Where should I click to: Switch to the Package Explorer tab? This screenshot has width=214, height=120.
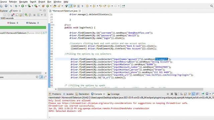[x=4, y=11]
